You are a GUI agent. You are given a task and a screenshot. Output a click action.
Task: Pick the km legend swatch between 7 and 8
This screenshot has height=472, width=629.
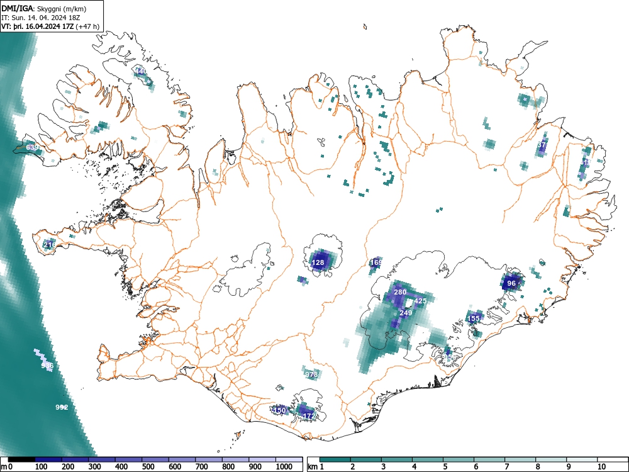[520, 459]
